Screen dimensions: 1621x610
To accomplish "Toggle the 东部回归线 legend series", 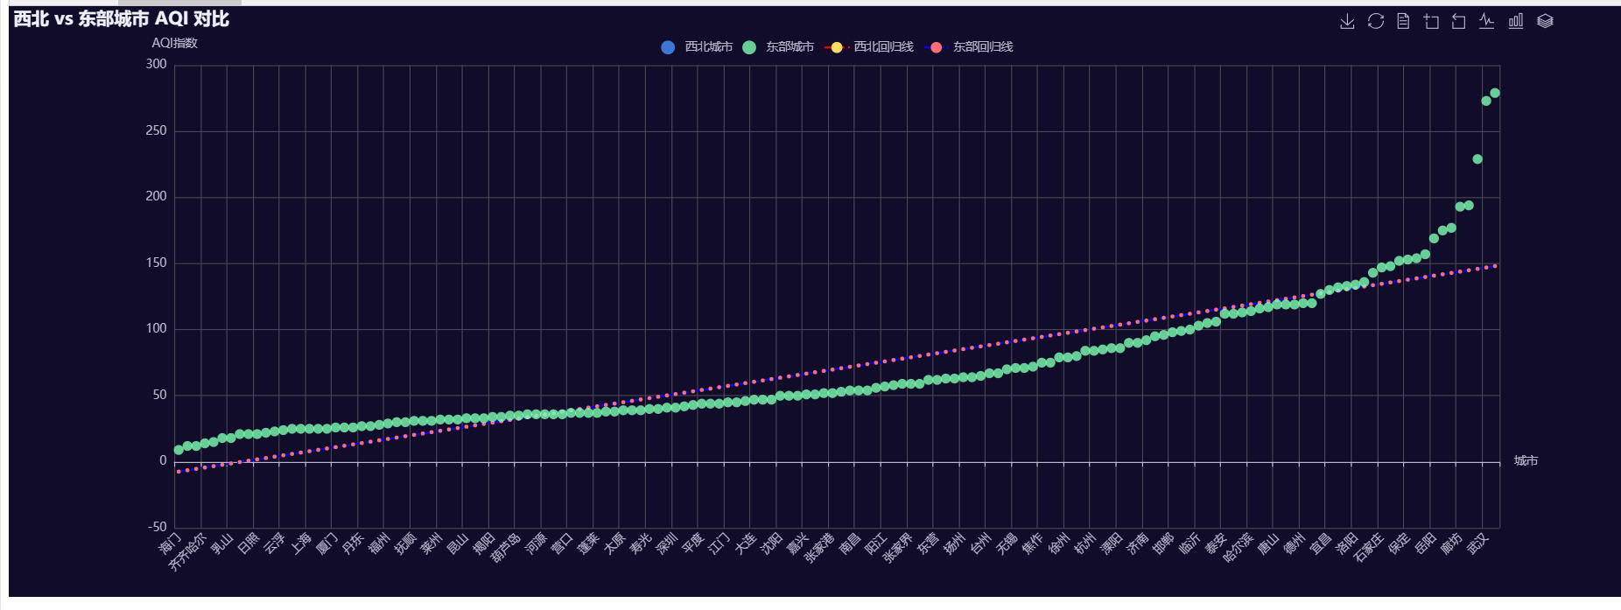I will pos(968,47).
